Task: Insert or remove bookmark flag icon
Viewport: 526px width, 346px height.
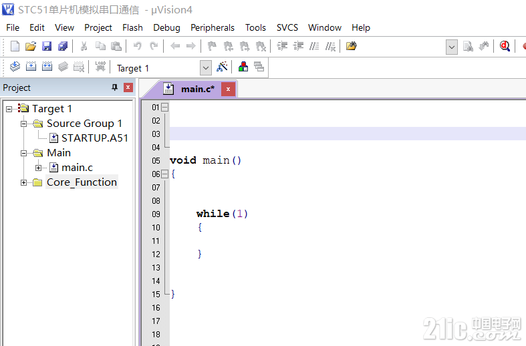Action: pyautogui.click(x=212, y=46)
